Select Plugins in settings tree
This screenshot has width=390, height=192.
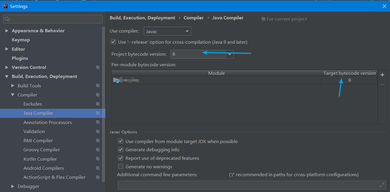pos(20,58)
